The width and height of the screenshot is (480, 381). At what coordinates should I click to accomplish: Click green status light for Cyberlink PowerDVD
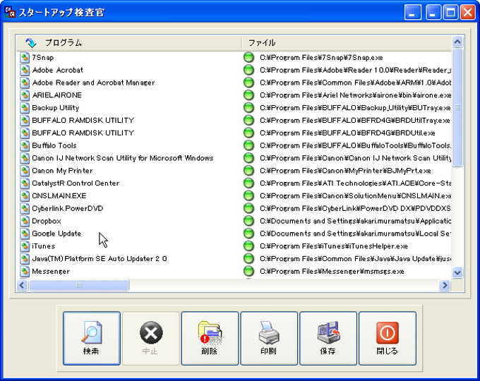[249, 208]
